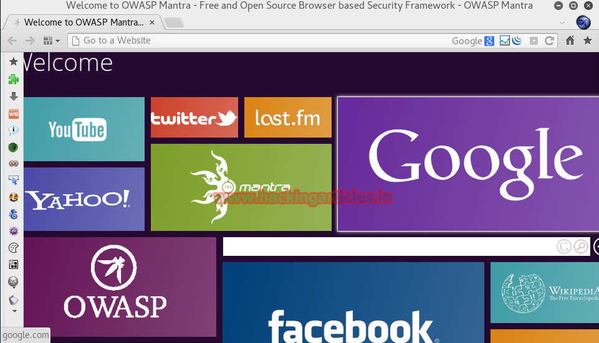Click the blue cursor pointer sidebar icon
This screenshot has width=599, height=343.
point(13,180)
